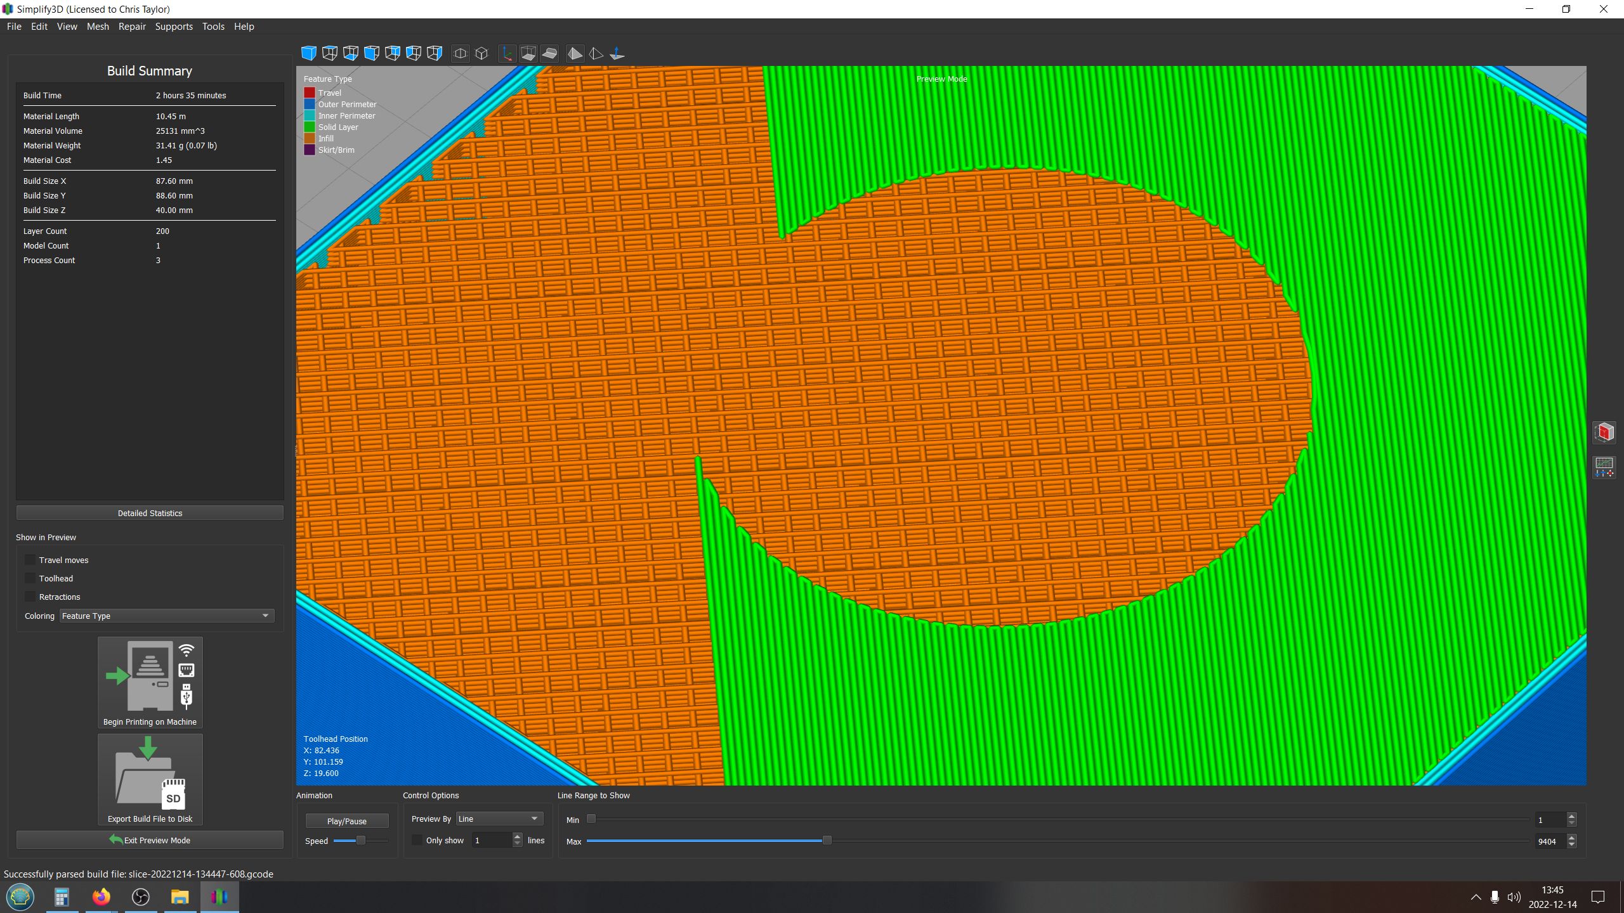Click the Build Time value 2 hours 35 minutes
Screen dimensions: 1624x913
[x=191, y=95]
